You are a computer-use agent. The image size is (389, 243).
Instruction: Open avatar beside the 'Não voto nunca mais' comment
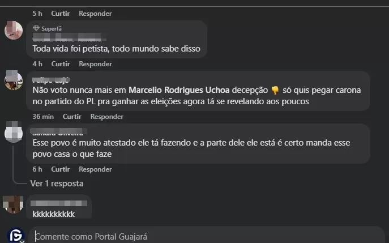click(x=14, y=80)
